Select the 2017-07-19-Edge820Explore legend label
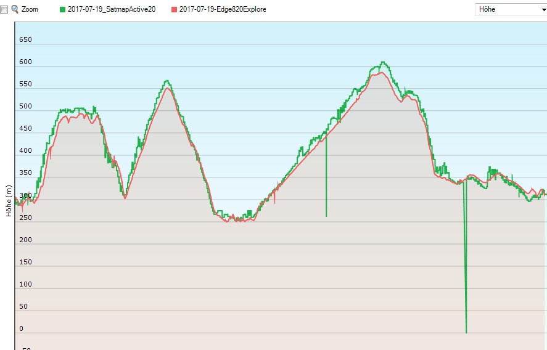 223,9
